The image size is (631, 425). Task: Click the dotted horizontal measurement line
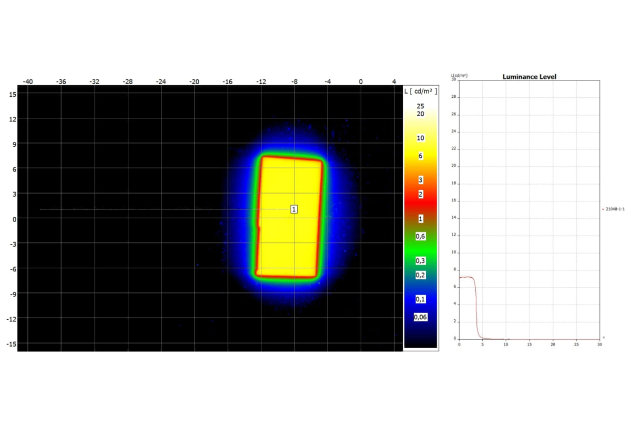(x=158, y=209)
